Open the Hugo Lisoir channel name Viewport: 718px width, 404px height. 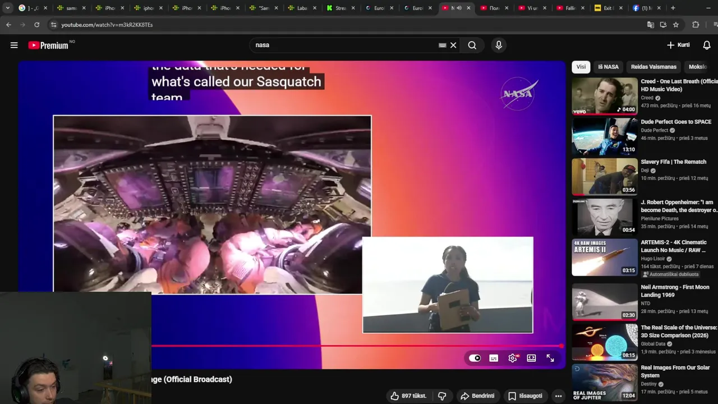pyautogui.click(x=653, y=259)
